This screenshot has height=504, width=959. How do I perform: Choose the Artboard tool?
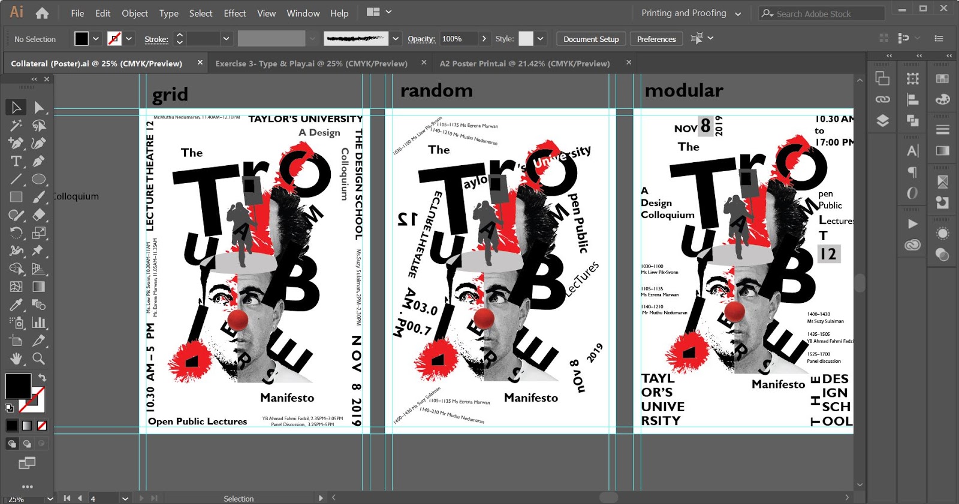pos(16,341)
